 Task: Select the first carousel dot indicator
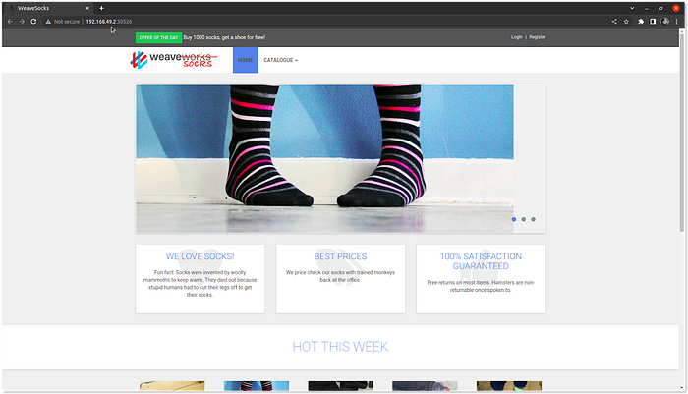tap(513, 219)
